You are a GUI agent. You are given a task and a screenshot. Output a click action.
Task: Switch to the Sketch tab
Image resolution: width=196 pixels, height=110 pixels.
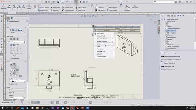(x=19, y=13)
